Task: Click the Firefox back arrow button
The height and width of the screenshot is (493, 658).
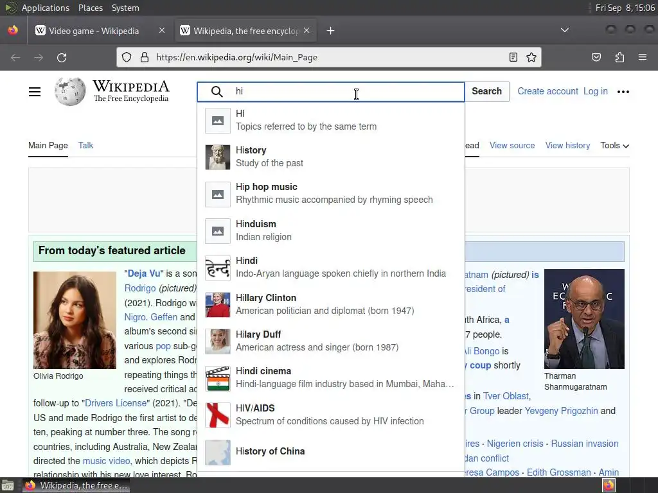Action: point(15,57)
